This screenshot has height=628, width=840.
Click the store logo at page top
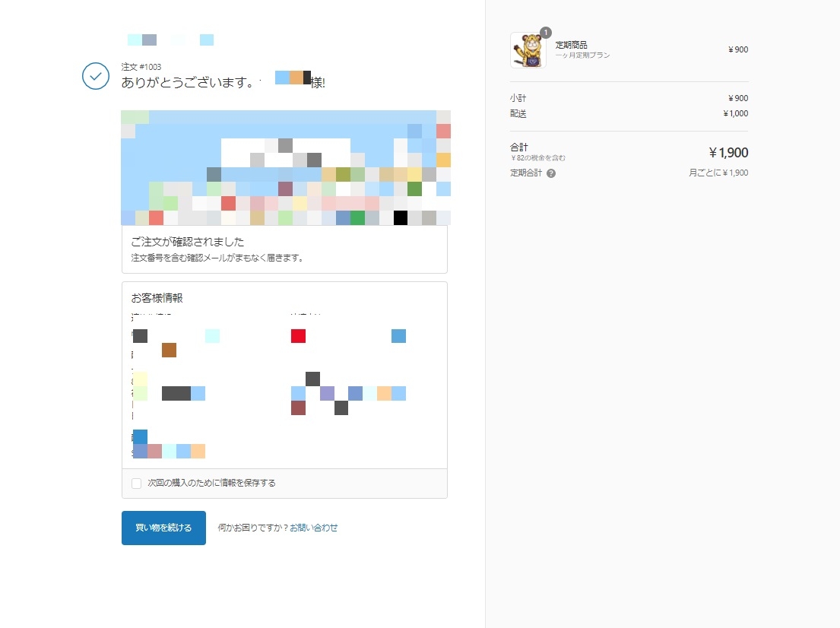tap(170, 40)
